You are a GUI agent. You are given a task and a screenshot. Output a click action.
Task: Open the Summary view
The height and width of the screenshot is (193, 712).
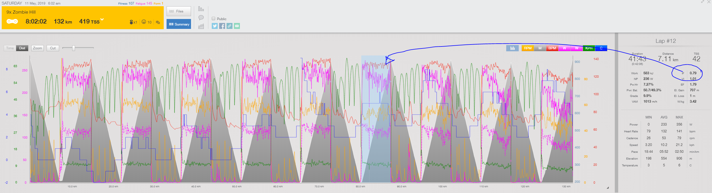pos(179,24)
